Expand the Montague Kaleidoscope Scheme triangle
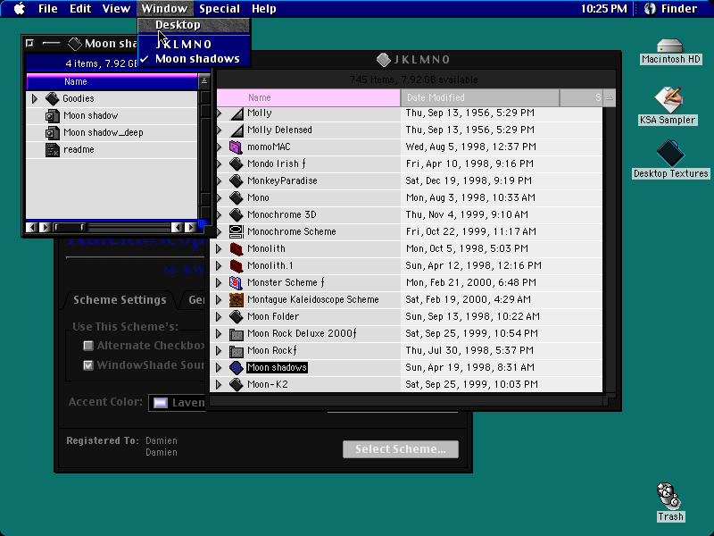This screenshot has width=714, height=536. point(219,299)
